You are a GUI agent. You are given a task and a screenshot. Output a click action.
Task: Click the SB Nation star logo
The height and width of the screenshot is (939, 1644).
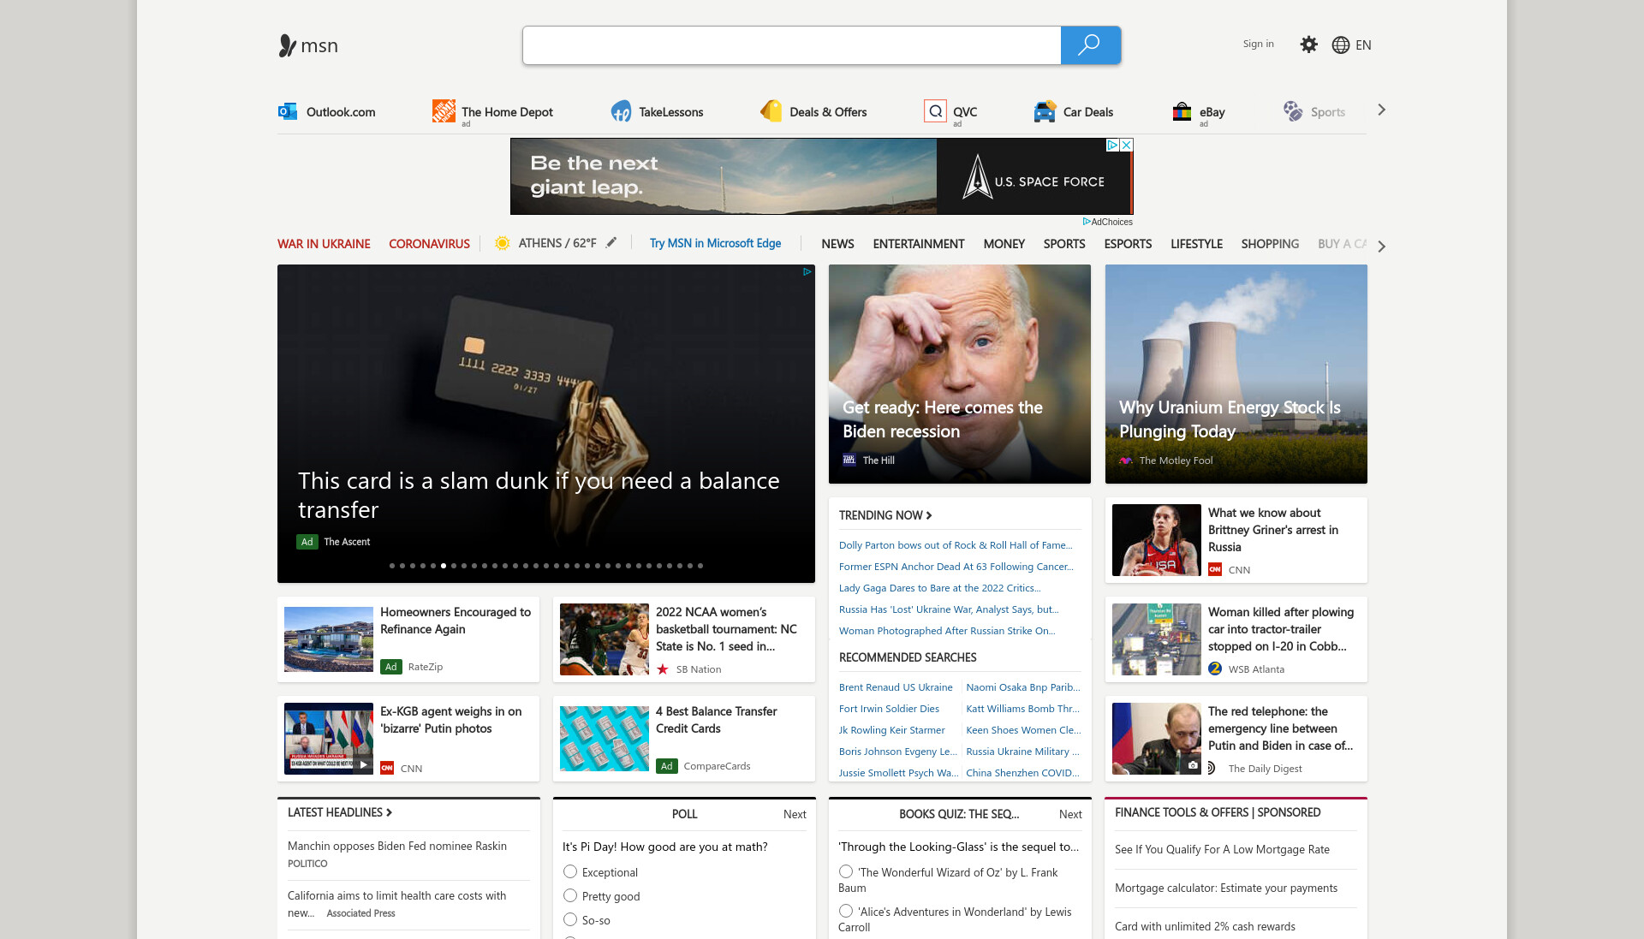click(x=663, y=669)
